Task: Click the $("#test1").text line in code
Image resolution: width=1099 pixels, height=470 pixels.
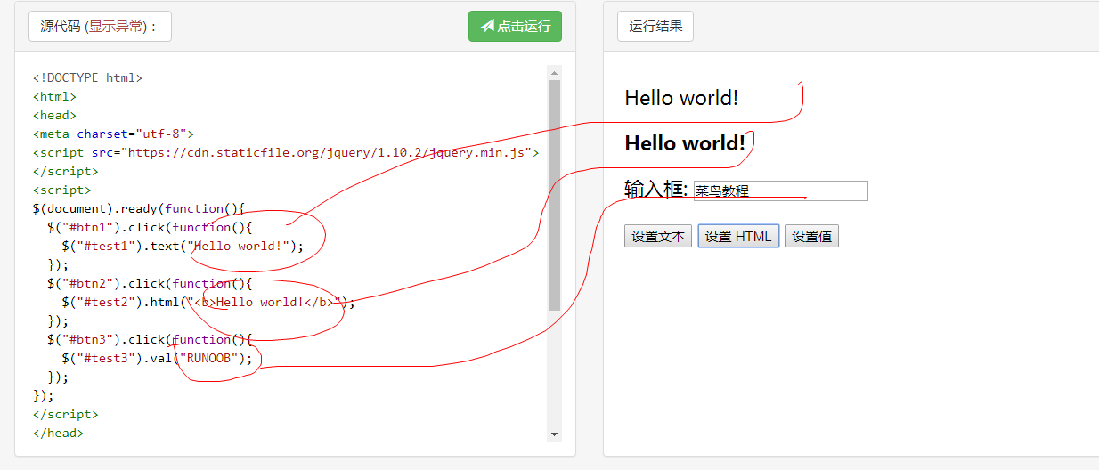Action: (x=183, y=246)
